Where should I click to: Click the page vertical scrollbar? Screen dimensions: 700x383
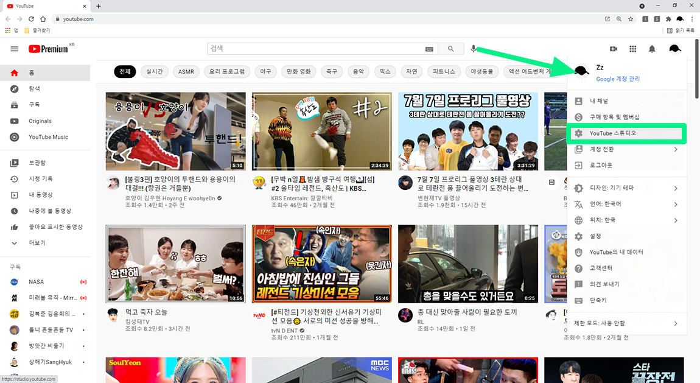(697, 69)
